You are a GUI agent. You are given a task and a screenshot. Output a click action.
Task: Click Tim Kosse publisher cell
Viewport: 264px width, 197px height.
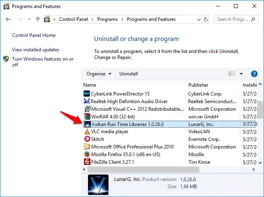(x=199, y=162)
